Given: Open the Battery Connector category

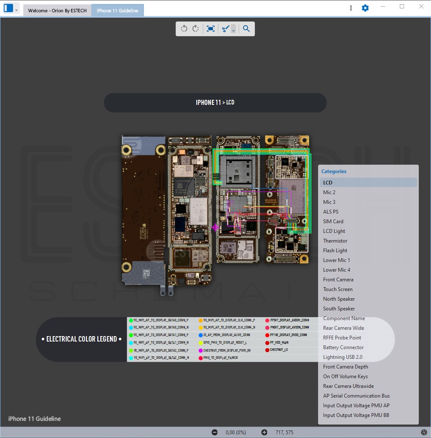Looking at the screenshot, I should [x=343, y=347].
